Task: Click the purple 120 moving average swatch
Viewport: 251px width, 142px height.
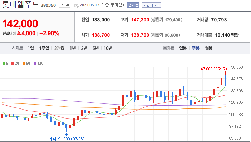Action: click(35, 64)
